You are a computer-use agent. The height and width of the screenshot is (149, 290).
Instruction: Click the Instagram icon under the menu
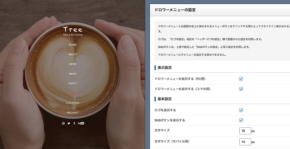click(x=63, y=123)
